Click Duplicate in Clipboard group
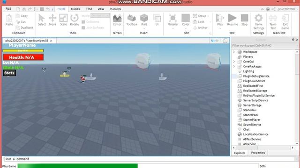The image size is (300, 168). 24,28
